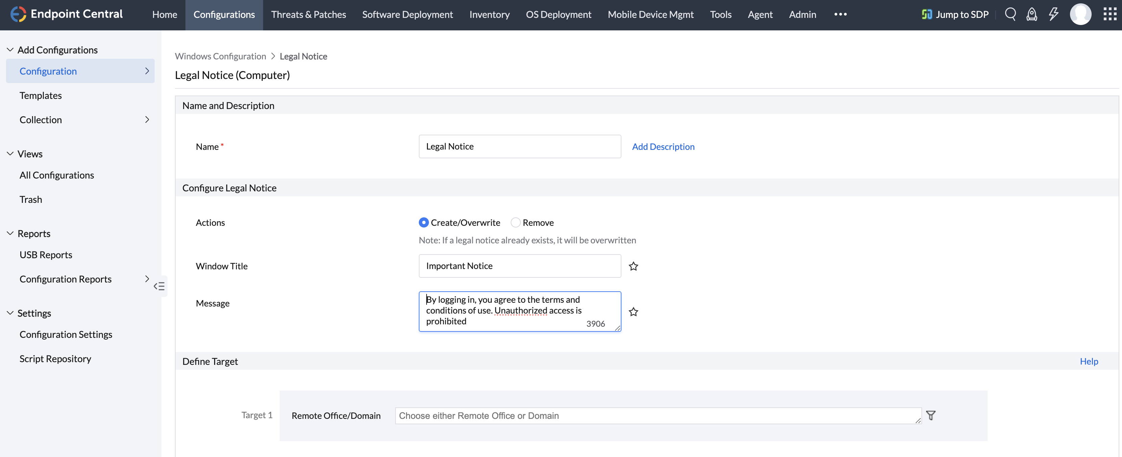Click the lightning bolt quick actions icon

[1053, 14]
